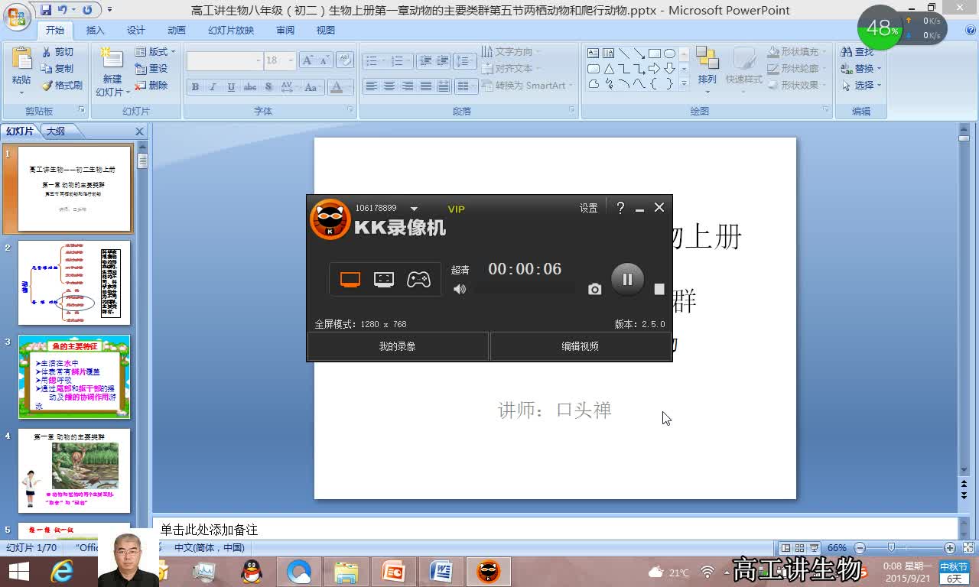Switch to the 设计 ribbon tab
The image size is (979, 587).
tap(136, 31)
